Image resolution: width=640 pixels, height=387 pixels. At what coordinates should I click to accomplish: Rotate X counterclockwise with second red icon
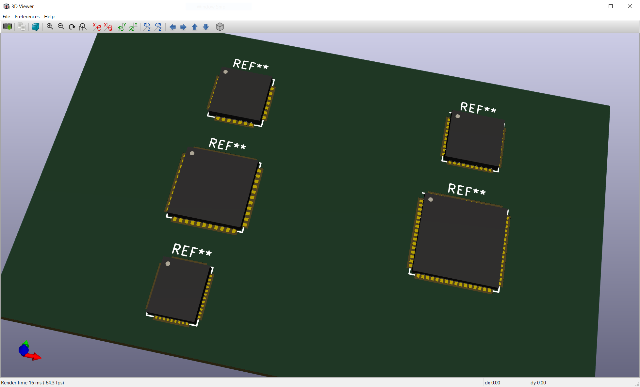pyautogui.click(x=108, y=27)
